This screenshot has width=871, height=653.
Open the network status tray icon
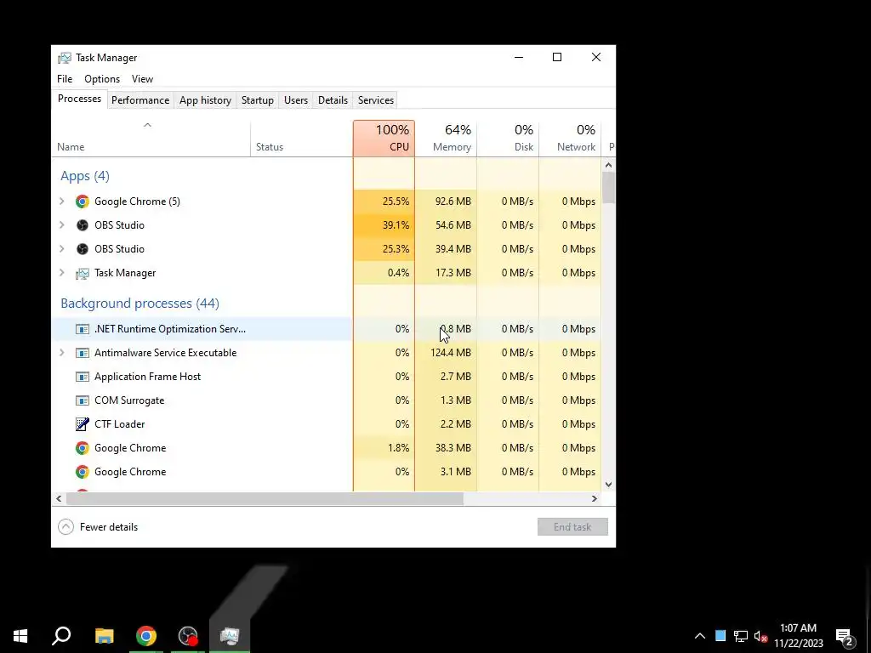coord(741,636)
